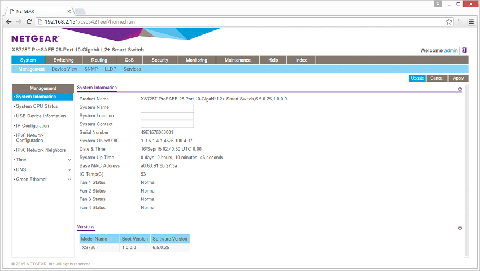Click the admin user link
Screen dimensions: 480x271
coord(451,50)
